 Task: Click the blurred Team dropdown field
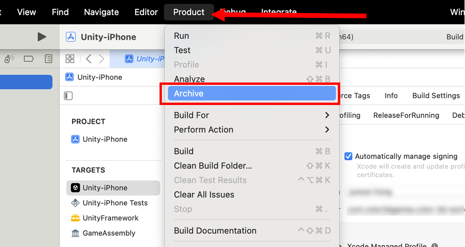click(x=405, y=193)
